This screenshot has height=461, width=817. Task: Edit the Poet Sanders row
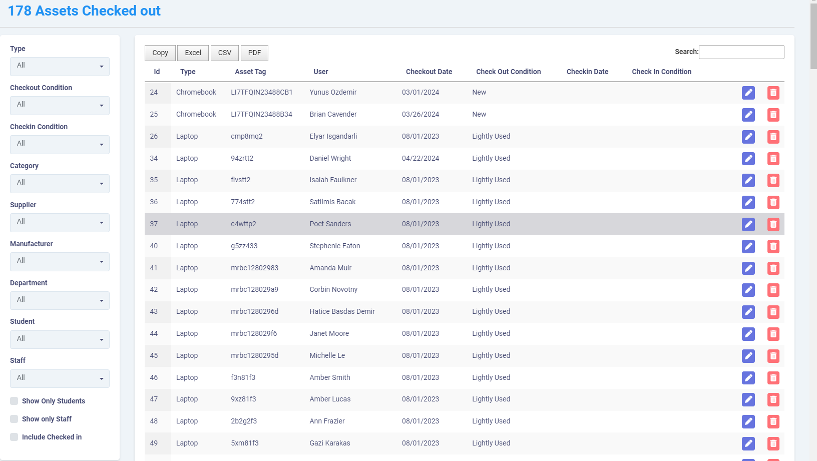(x=748, y=224)
